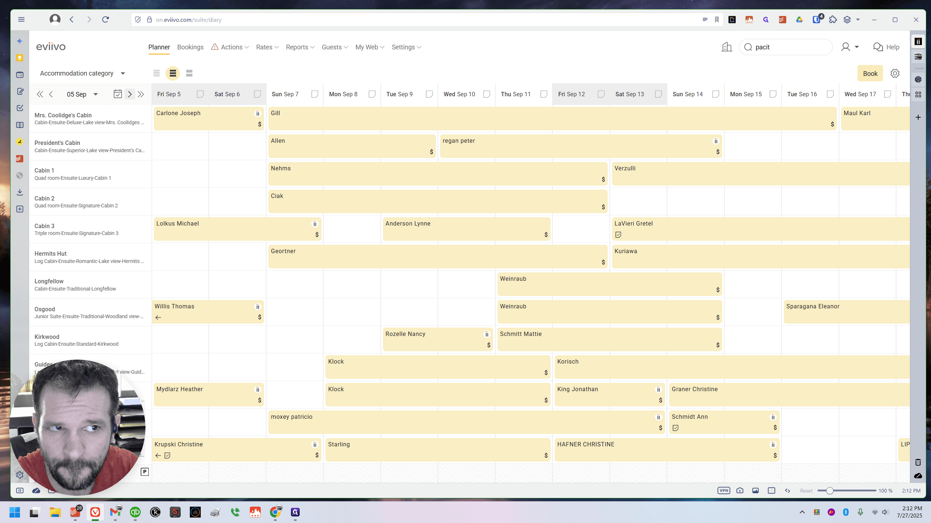Open the user account dropdown
Image resolution: width=931 pixels, height=523 pixels.
pos(850,47)
